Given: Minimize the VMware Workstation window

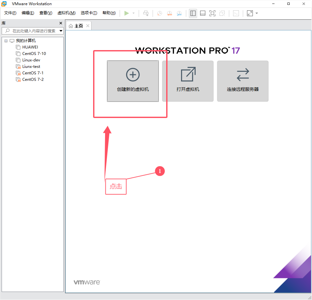Looking at the screenshot, I should tap(274, 4).
